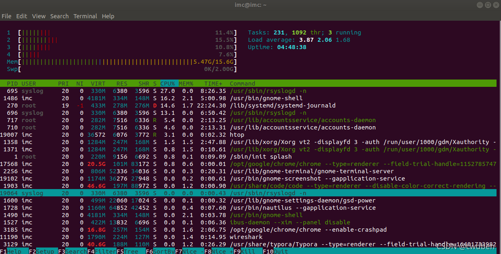501x254 pixels.
Task: Sort by USER column header
Action: (29, 84)
